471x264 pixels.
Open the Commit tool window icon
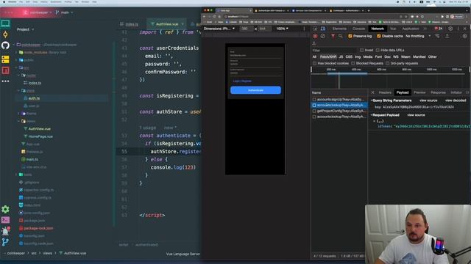click(x=5, y=34)
